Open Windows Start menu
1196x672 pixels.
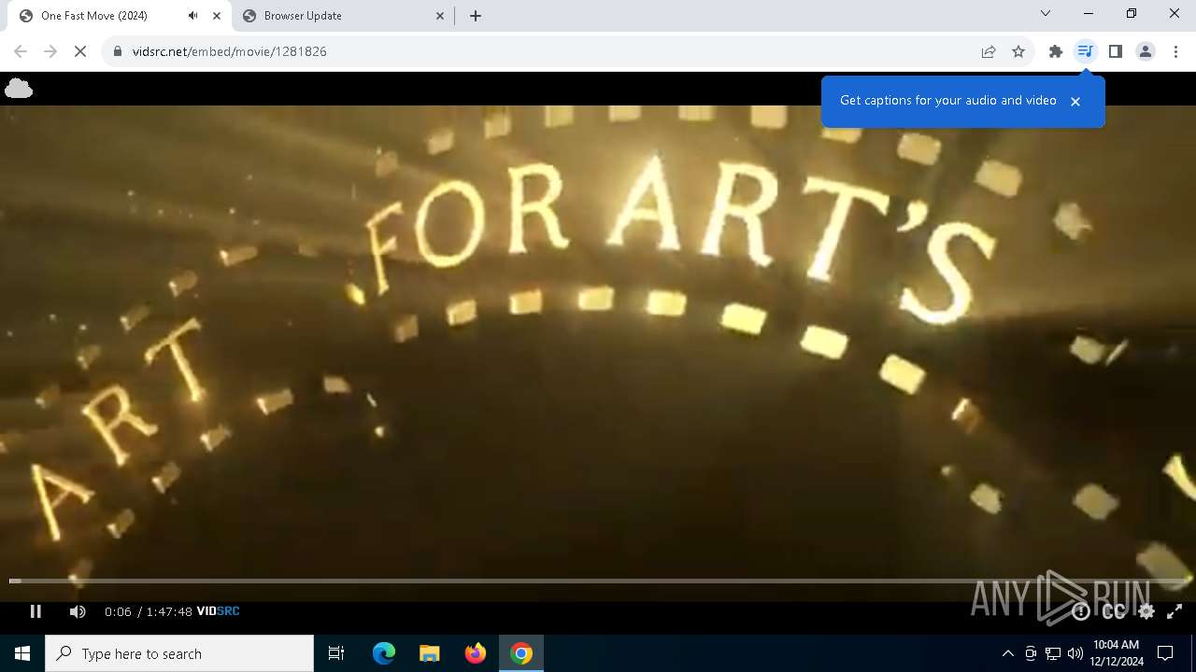(22, 653)
